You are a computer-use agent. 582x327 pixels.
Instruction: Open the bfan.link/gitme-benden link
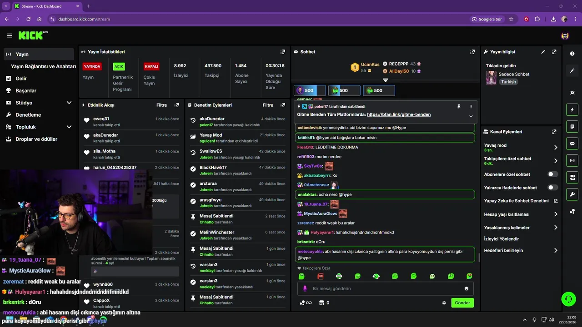point(399,114)
